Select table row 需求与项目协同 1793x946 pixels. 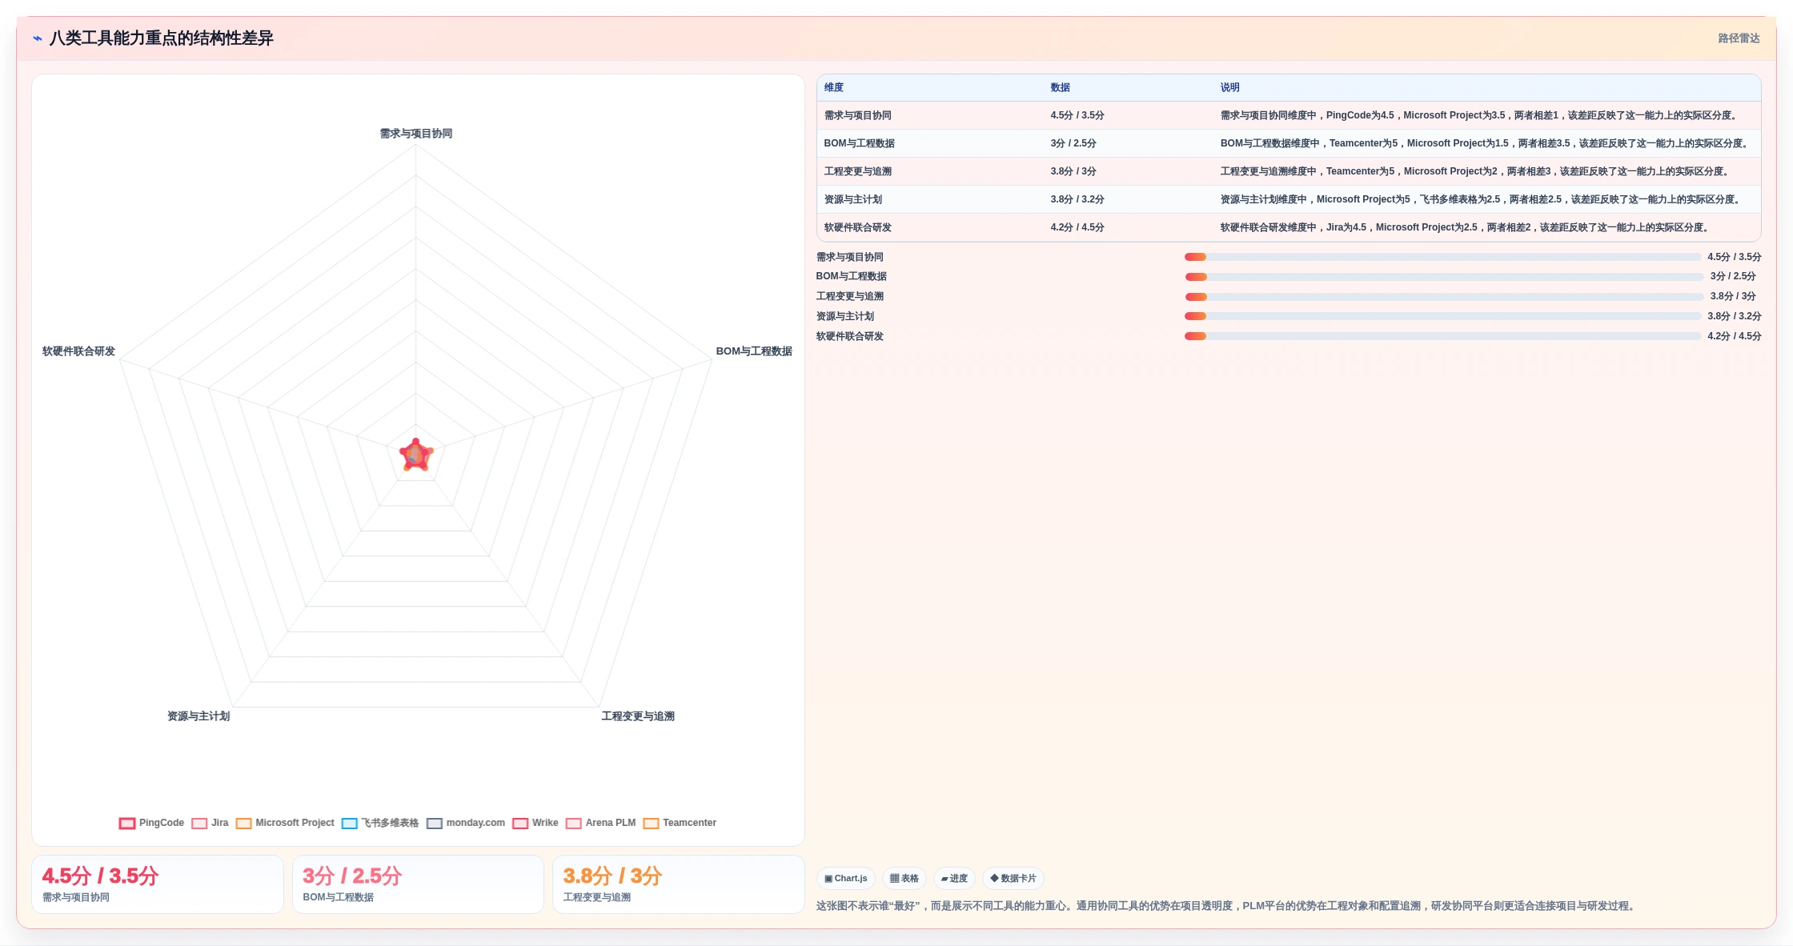(1289, 115)
